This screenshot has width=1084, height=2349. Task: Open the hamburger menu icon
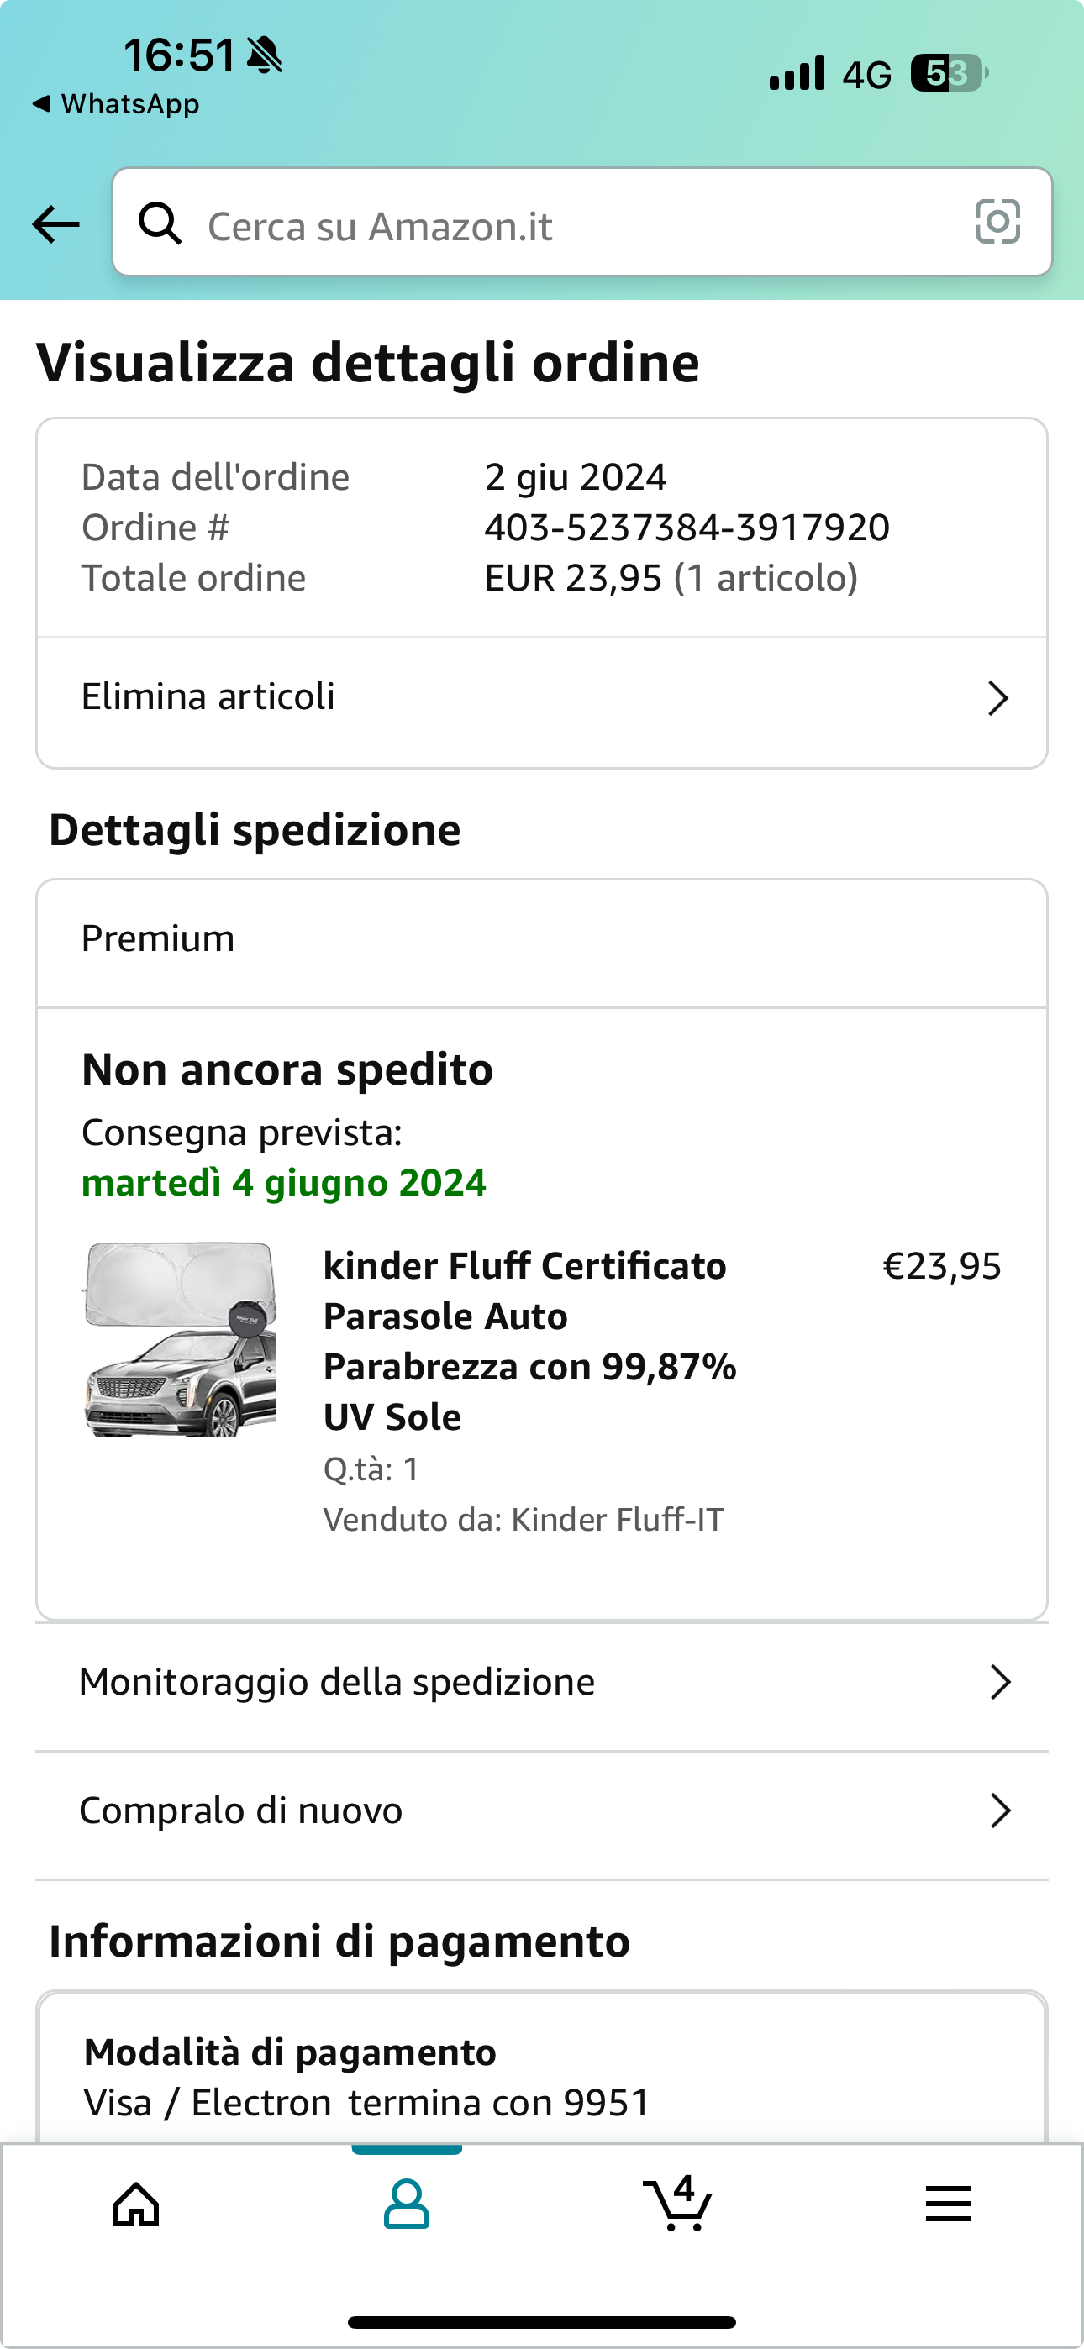point(948,2205)
